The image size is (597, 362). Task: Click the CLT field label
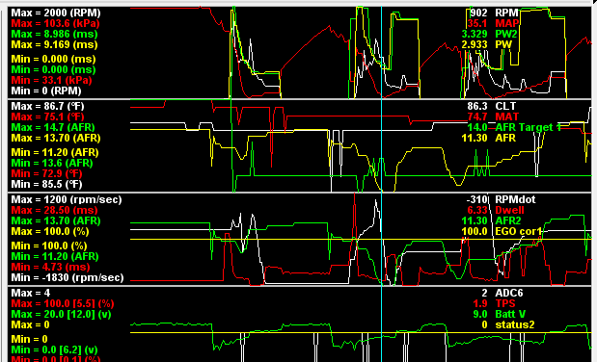505,106
